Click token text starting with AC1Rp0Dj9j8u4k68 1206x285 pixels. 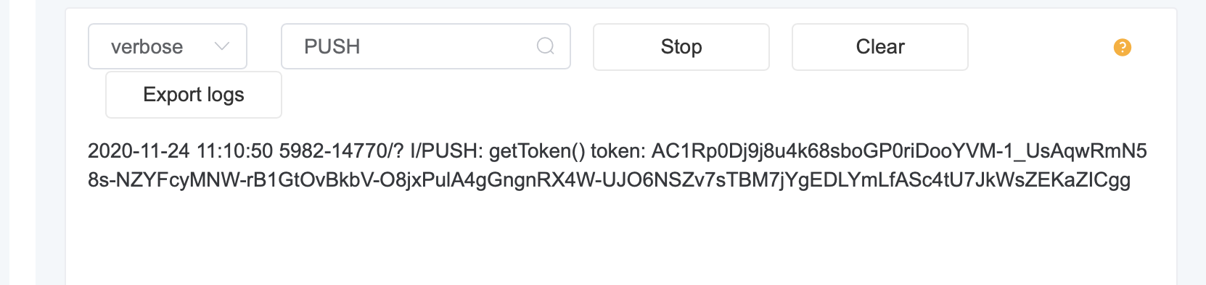899,151
